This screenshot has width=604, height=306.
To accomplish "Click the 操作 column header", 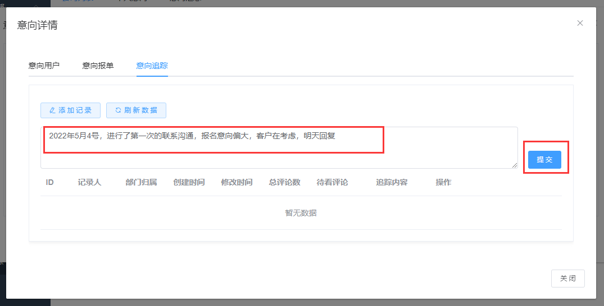I will pyautogui.click(x=443, y=182).
